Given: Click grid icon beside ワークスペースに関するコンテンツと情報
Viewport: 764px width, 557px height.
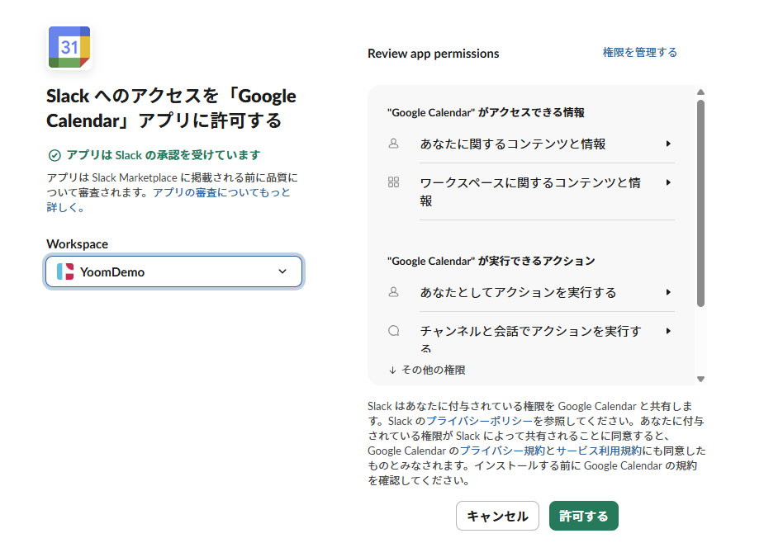Looking at the screenshot, I should point(394,182).
